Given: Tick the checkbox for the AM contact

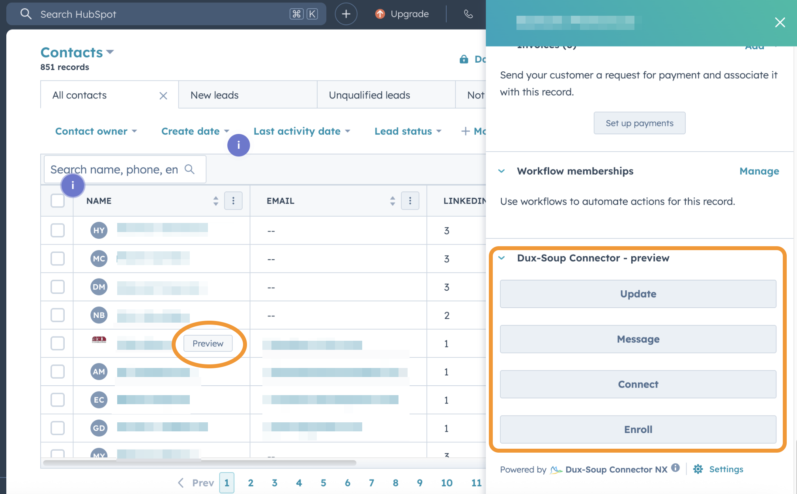Looking at the screenshot, I should coord(58,371).
